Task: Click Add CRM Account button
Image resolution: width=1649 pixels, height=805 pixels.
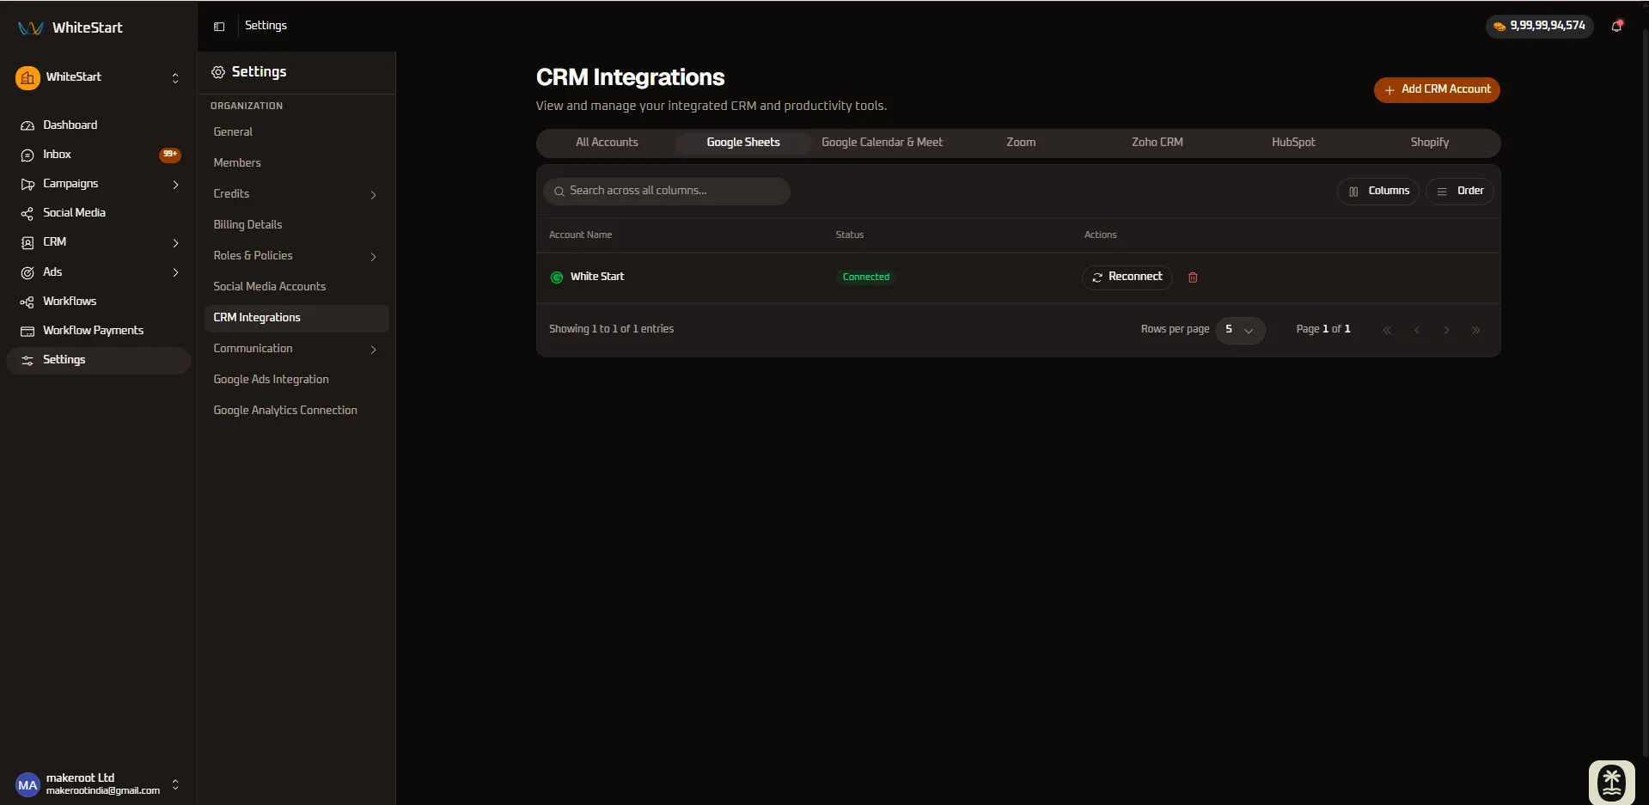Action: 1437,89
